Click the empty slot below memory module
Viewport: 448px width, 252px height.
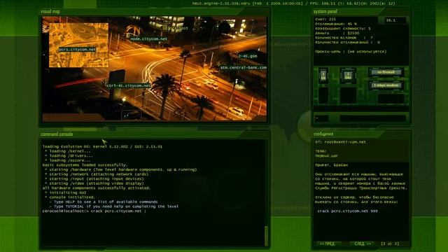click(x=323, y=95)
